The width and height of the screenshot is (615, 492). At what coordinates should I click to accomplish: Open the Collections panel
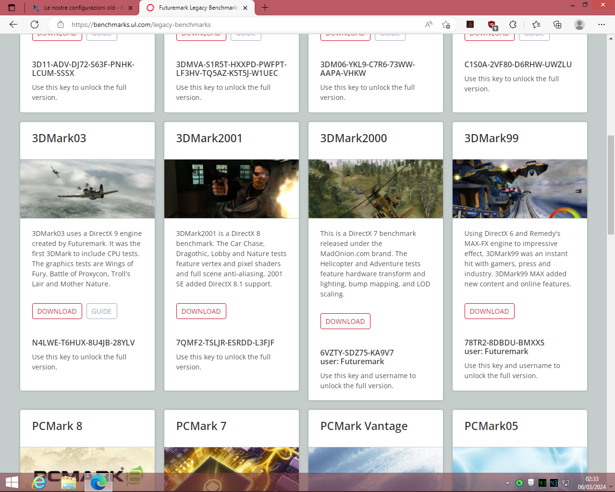click(557, 25)
